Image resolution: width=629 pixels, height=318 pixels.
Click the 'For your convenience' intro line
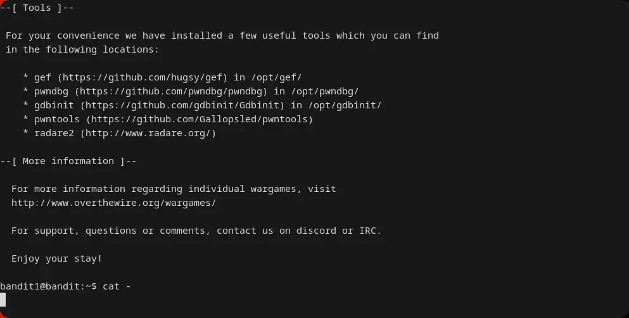pos(222,35)
